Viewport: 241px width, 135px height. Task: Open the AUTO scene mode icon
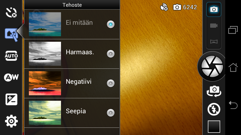coord(11,56)
